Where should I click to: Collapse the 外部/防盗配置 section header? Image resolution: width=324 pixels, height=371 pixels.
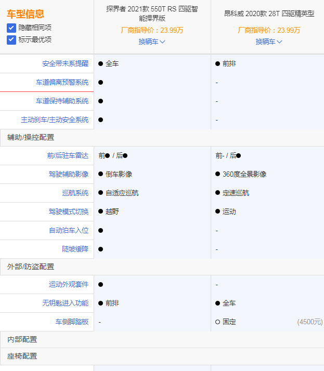pos(31,267)
